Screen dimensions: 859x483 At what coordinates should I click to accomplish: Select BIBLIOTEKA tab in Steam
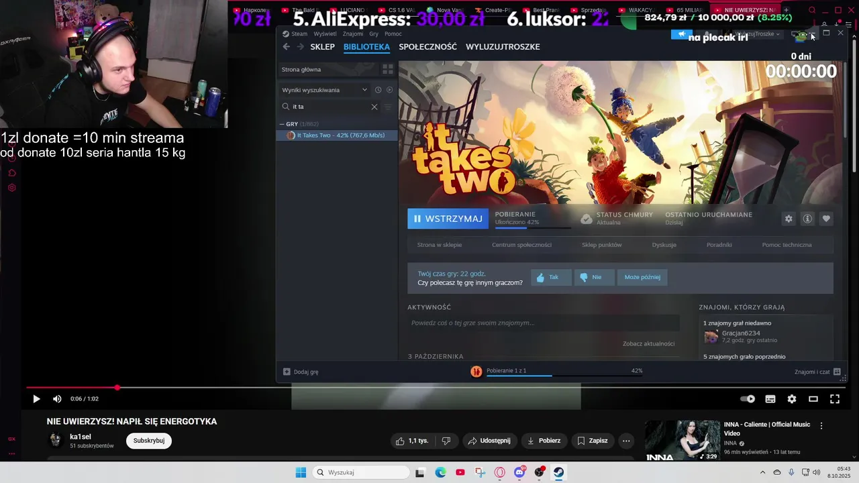[x=366, y=47]
